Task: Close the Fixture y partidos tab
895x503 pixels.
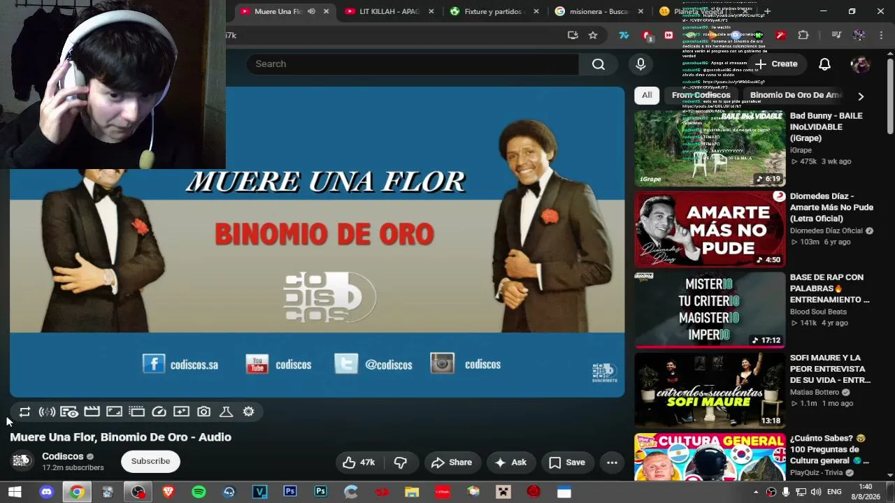Action: click(x=536, y=11)
